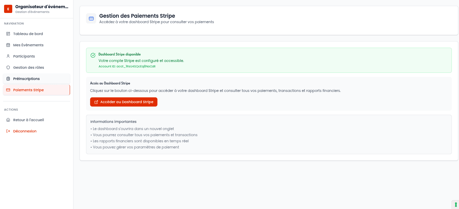Click the Stripe Account ID text
Screen dimensions: 459x209
click(x=127, y=66)
